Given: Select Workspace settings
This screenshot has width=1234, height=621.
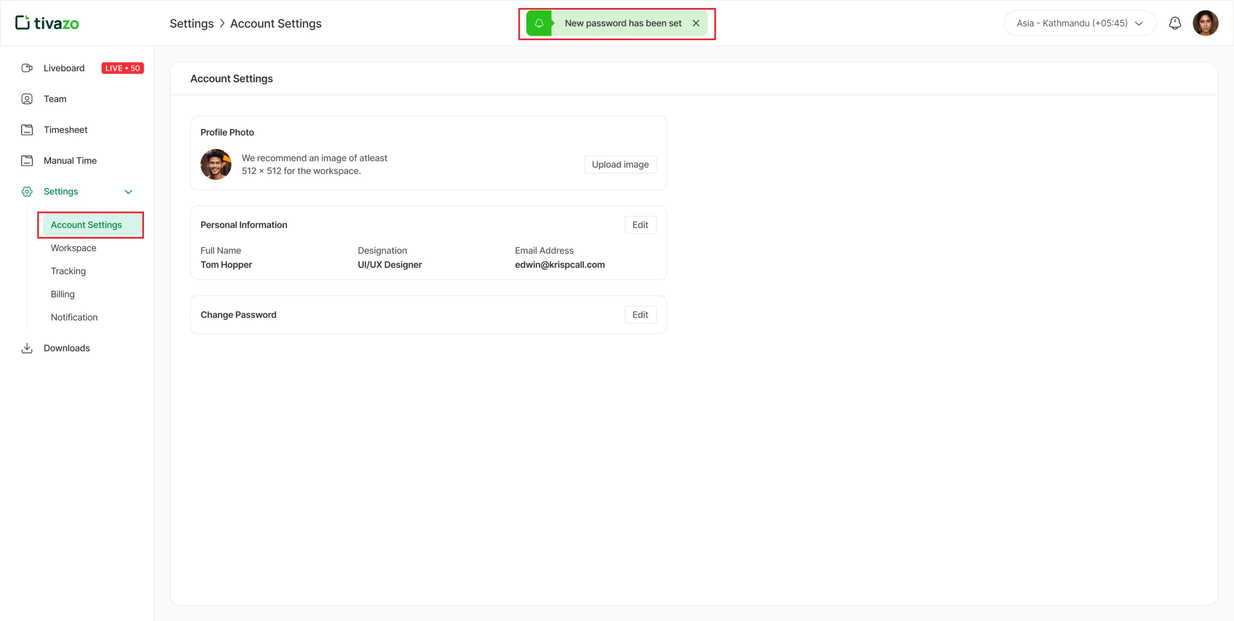Looking at the screenshot, I should pyautogui.click(x=73, y=248).
